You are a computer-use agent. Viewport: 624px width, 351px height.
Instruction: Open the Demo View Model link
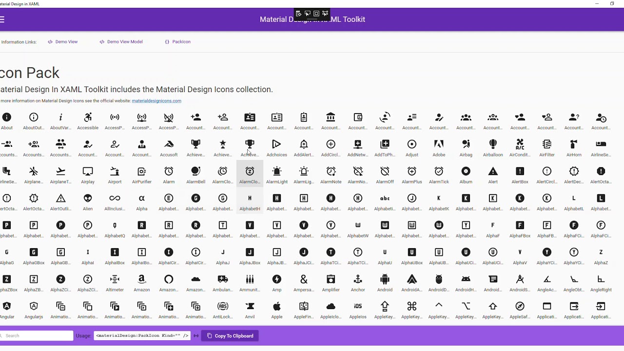pyautogui.click(x=121, y=42)
